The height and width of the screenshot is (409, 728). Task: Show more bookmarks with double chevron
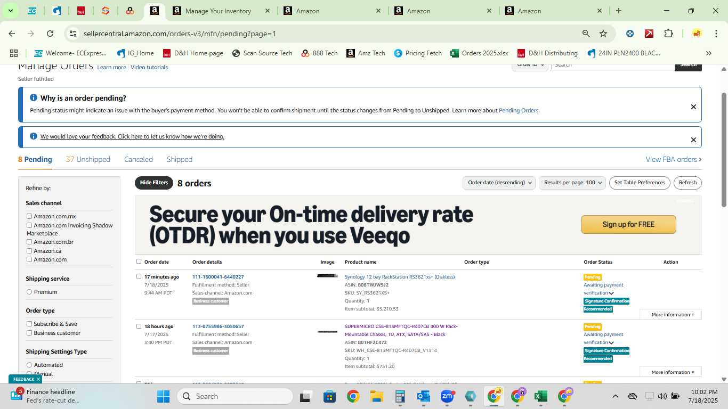[709, 53]
